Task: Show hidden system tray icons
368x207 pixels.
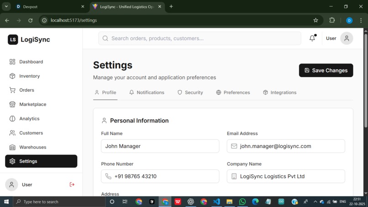Action: [x=315, y=202]
